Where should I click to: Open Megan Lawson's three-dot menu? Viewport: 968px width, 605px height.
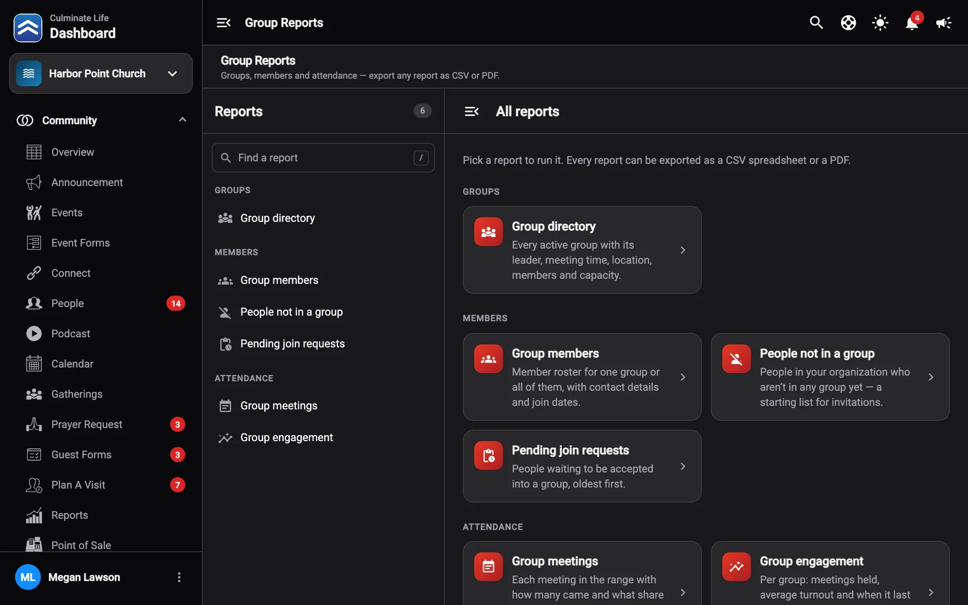[x=179, y=577]
